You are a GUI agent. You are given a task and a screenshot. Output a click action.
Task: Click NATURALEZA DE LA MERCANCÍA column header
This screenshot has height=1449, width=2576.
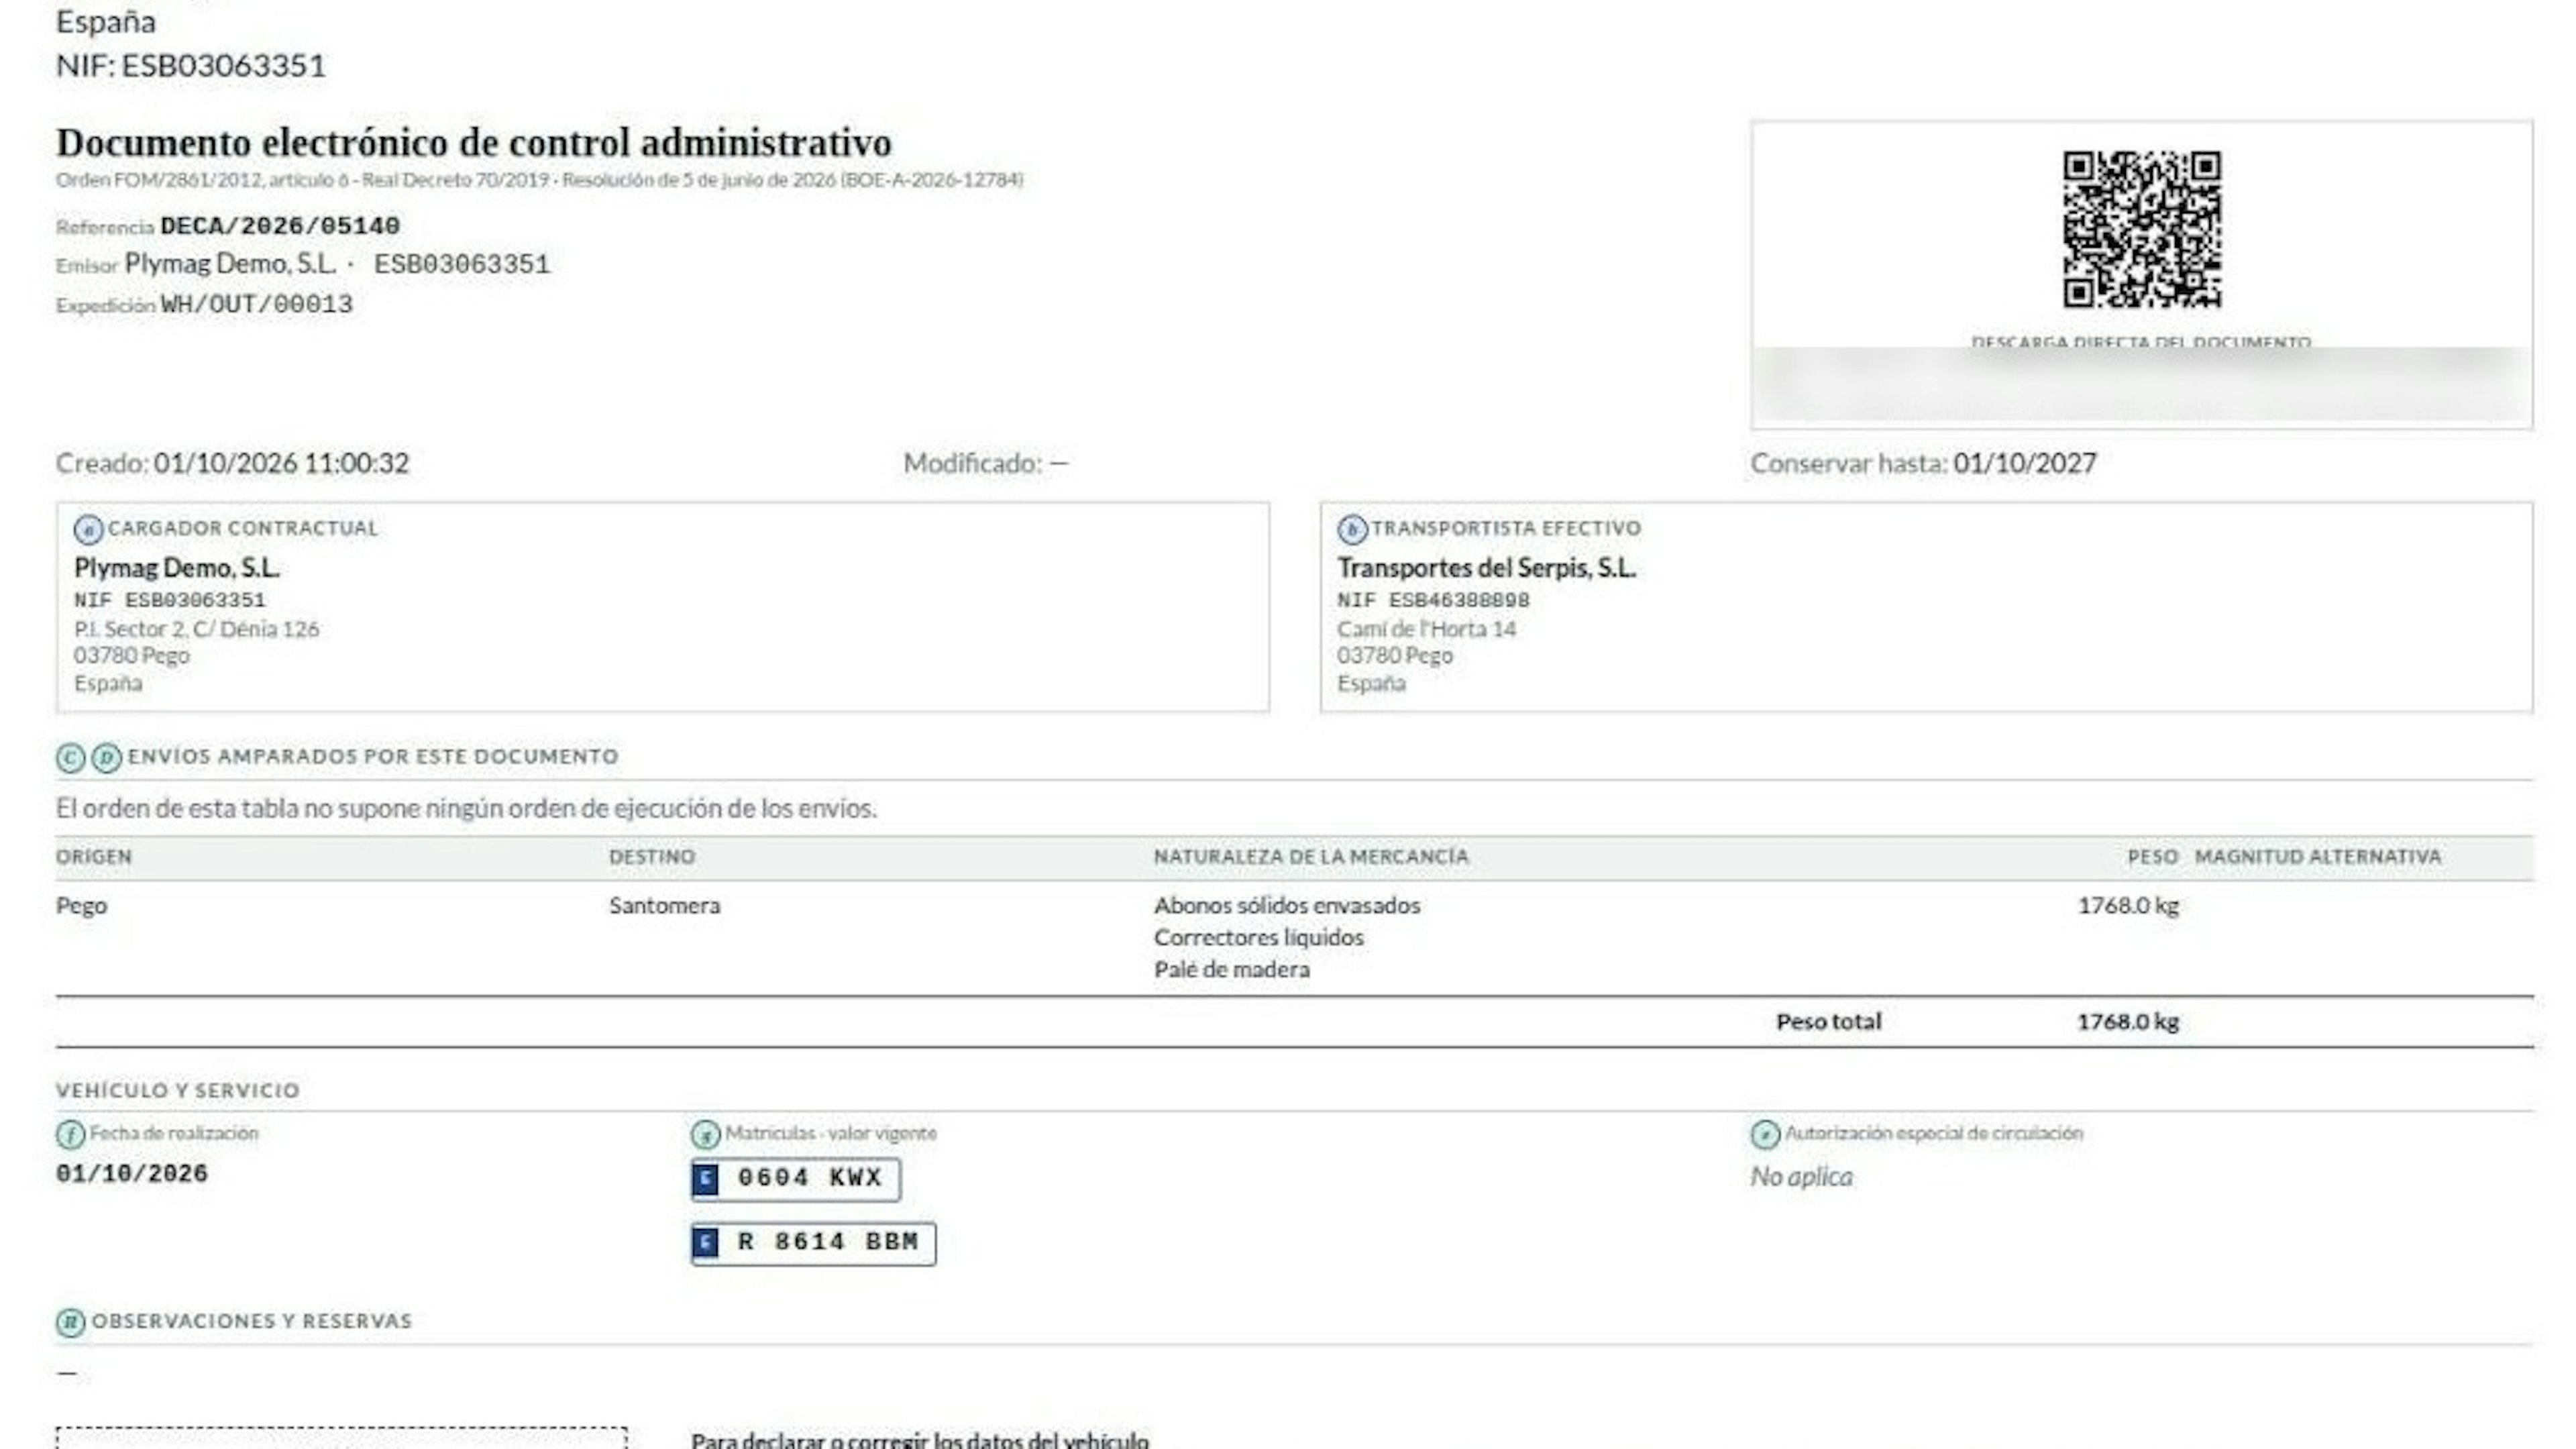1311,857
